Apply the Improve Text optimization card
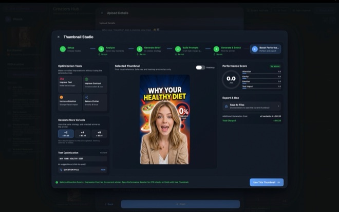339x212 pixels. [x=70, y=84]
